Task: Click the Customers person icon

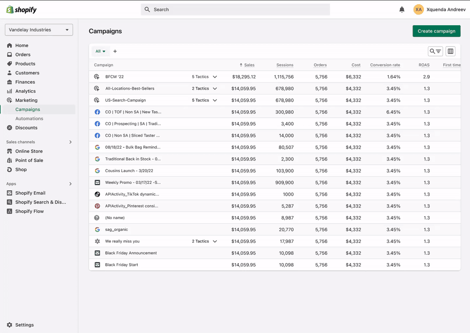Action: [x=9, y=73]
